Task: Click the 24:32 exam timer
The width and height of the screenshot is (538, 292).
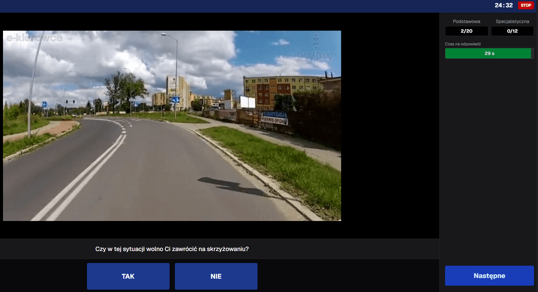Action: [504, 5]
